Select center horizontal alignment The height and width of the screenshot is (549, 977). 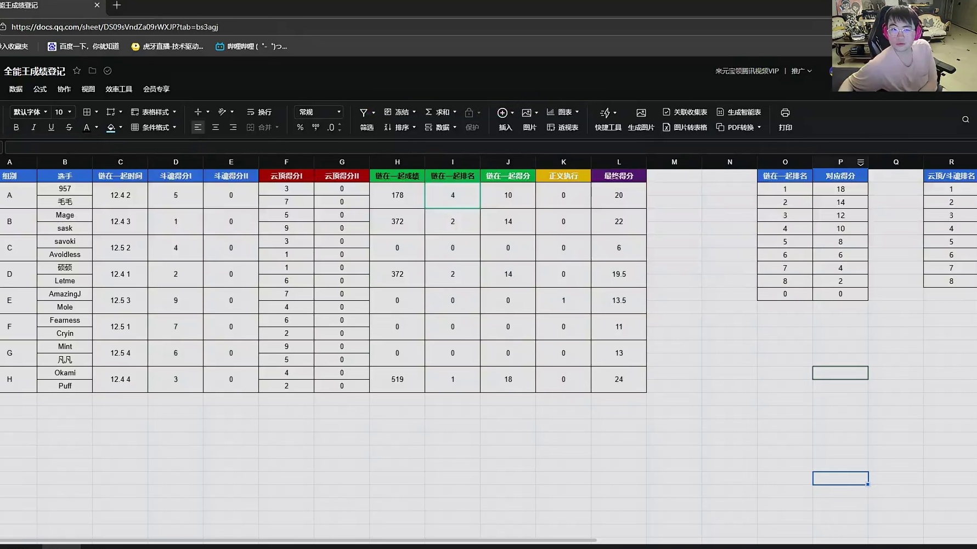[x=215, y=127]
